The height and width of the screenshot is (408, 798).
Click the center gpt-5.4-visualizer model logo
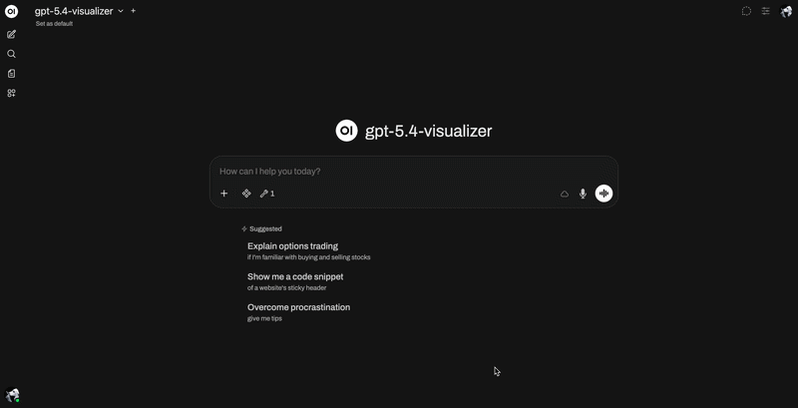pyautogui.click(x=346, y=131)
